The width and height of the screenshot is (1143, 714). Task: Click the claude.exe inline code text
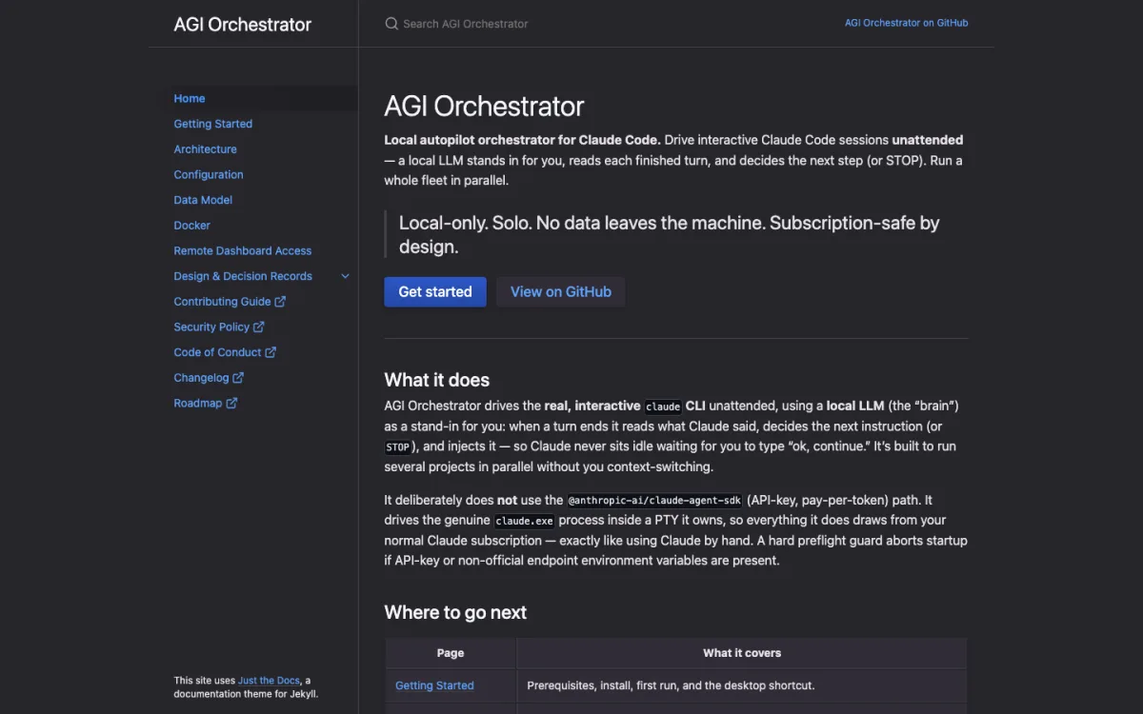[x=525, y=521]
